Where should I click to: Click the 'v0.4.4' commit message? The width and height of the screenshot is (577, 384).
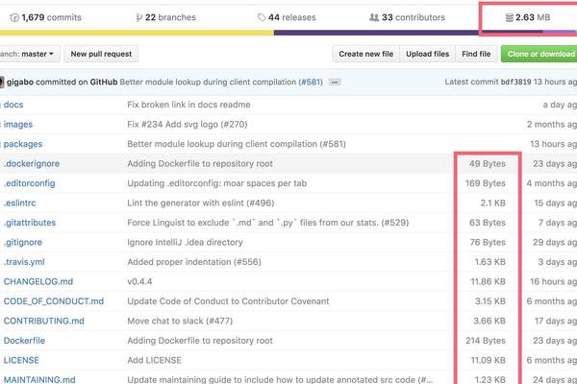click(x=139, y=281)
